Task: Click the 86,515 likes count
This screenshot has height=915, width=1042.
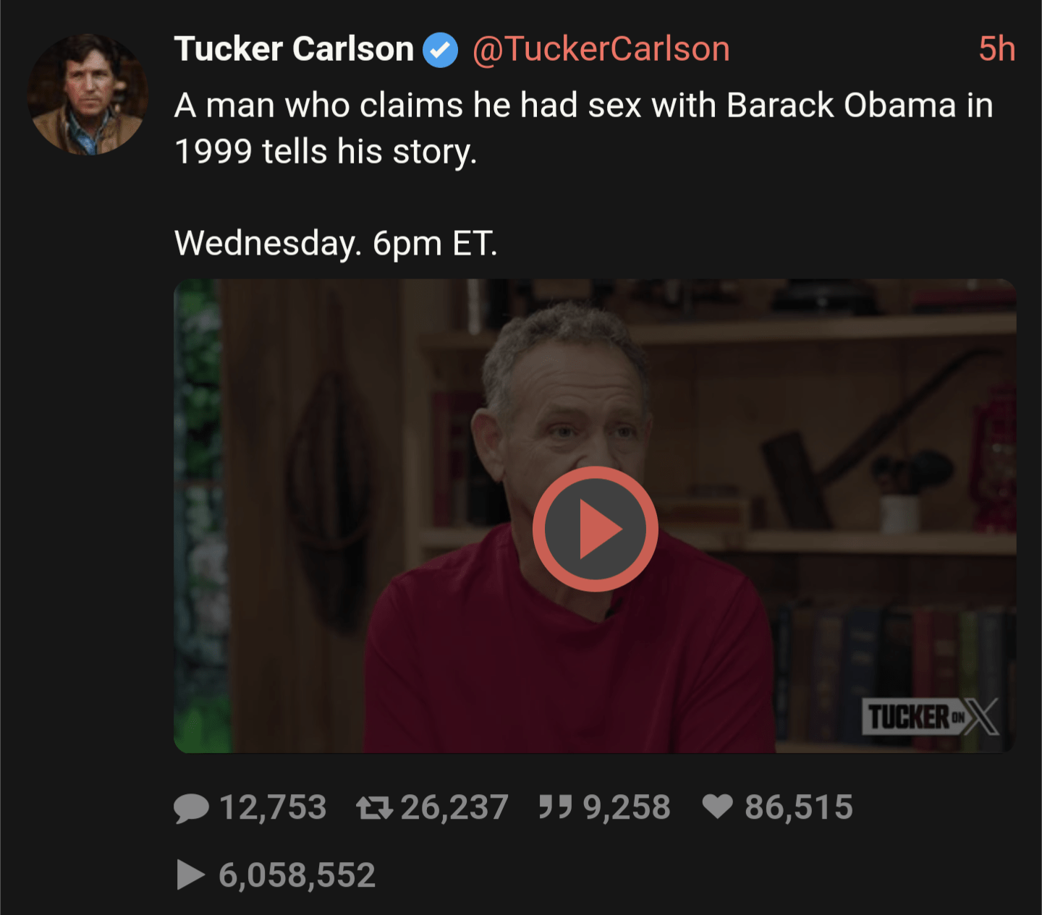Action: coord(799,807)
